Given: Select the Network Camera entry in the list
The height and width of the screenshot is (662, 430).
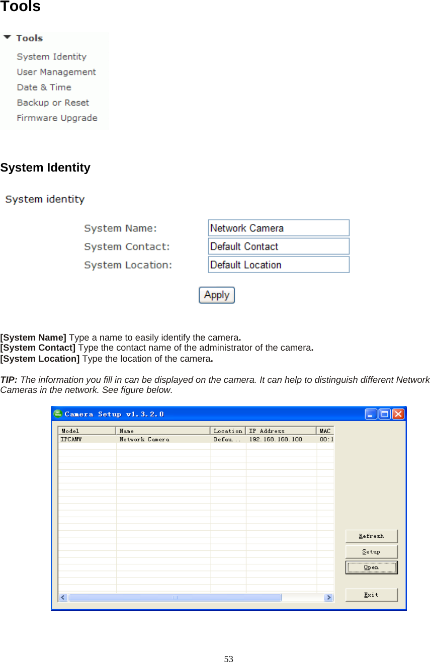Looking at the screenshot, I should [x=146, y=439].
